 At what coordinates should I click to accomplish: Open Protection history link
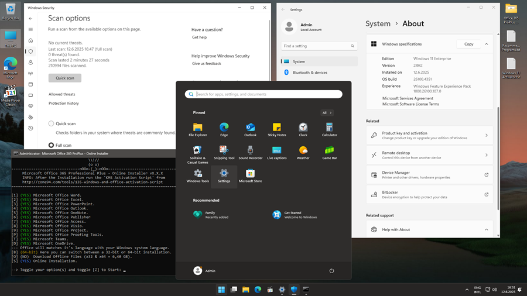click(63, 104)
